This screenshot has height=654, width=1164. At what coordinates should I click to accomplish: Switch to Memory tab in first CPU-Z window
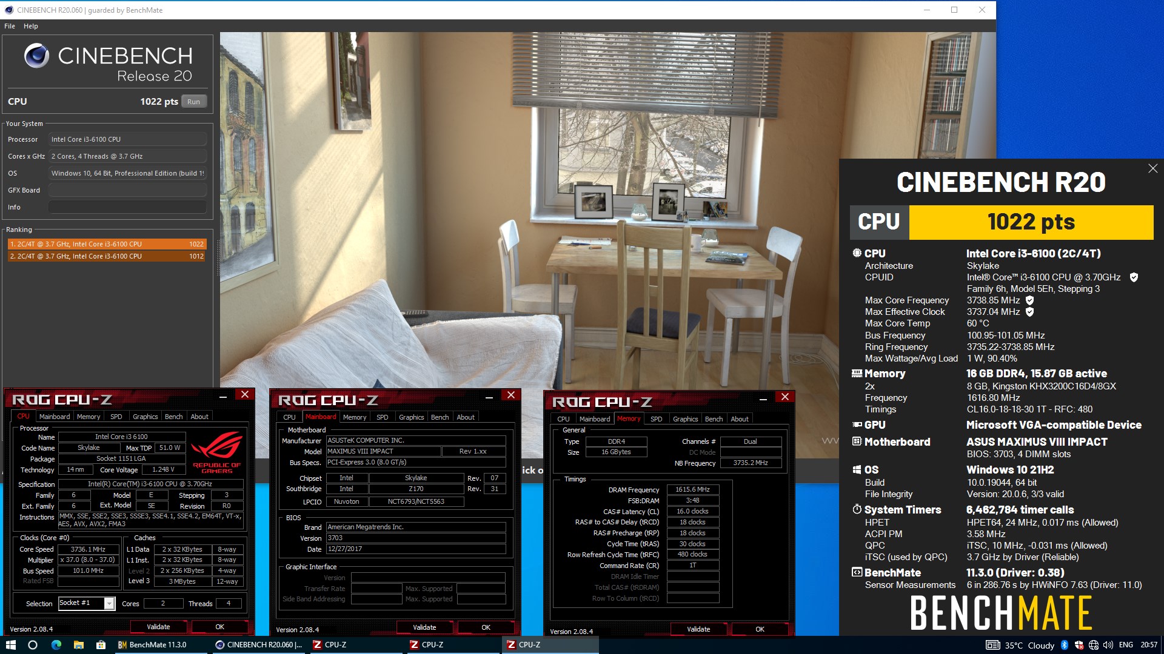click(x=89, y=417)
